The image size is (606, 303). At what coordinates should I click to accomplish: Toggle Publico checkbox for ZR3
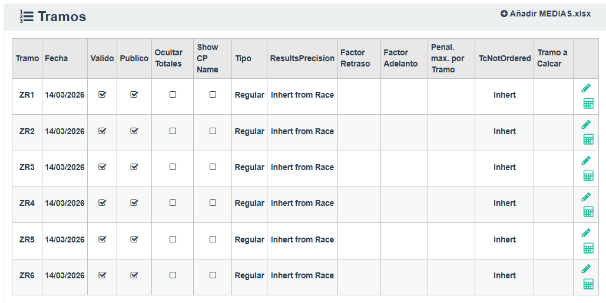[134, 167]
